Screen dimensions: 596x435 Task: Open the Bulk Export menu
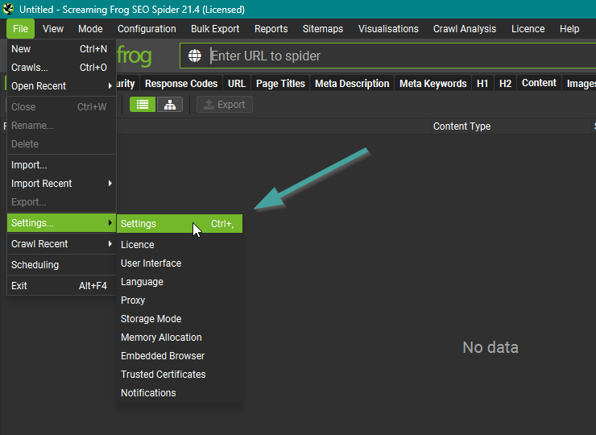point(215,29)
